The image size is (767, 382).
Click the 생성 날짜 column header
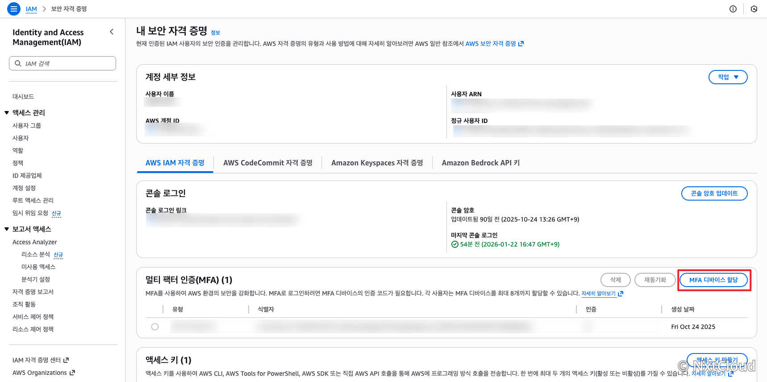pyautogui.click(x=683, y=309)
